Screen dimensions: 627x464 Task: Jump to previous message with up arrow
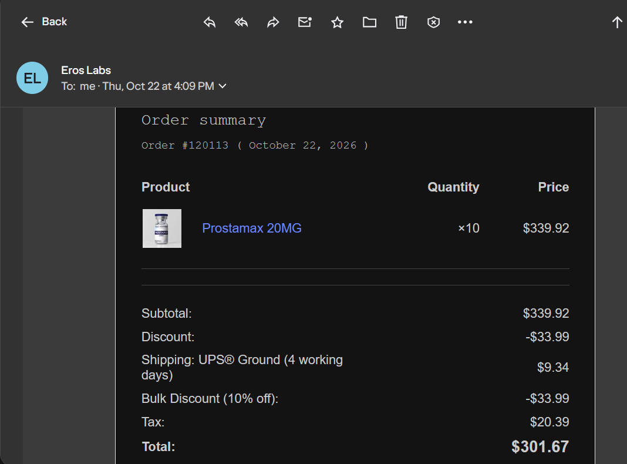[617, 22]
